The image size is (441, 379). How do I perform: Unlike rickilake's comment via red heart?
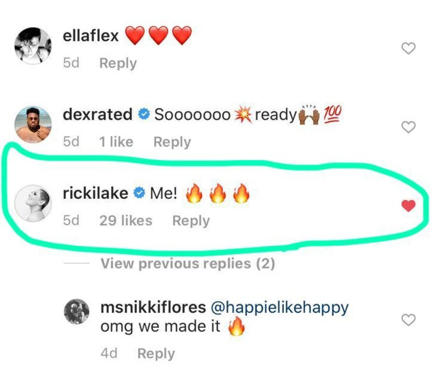[x=409, y=205]
